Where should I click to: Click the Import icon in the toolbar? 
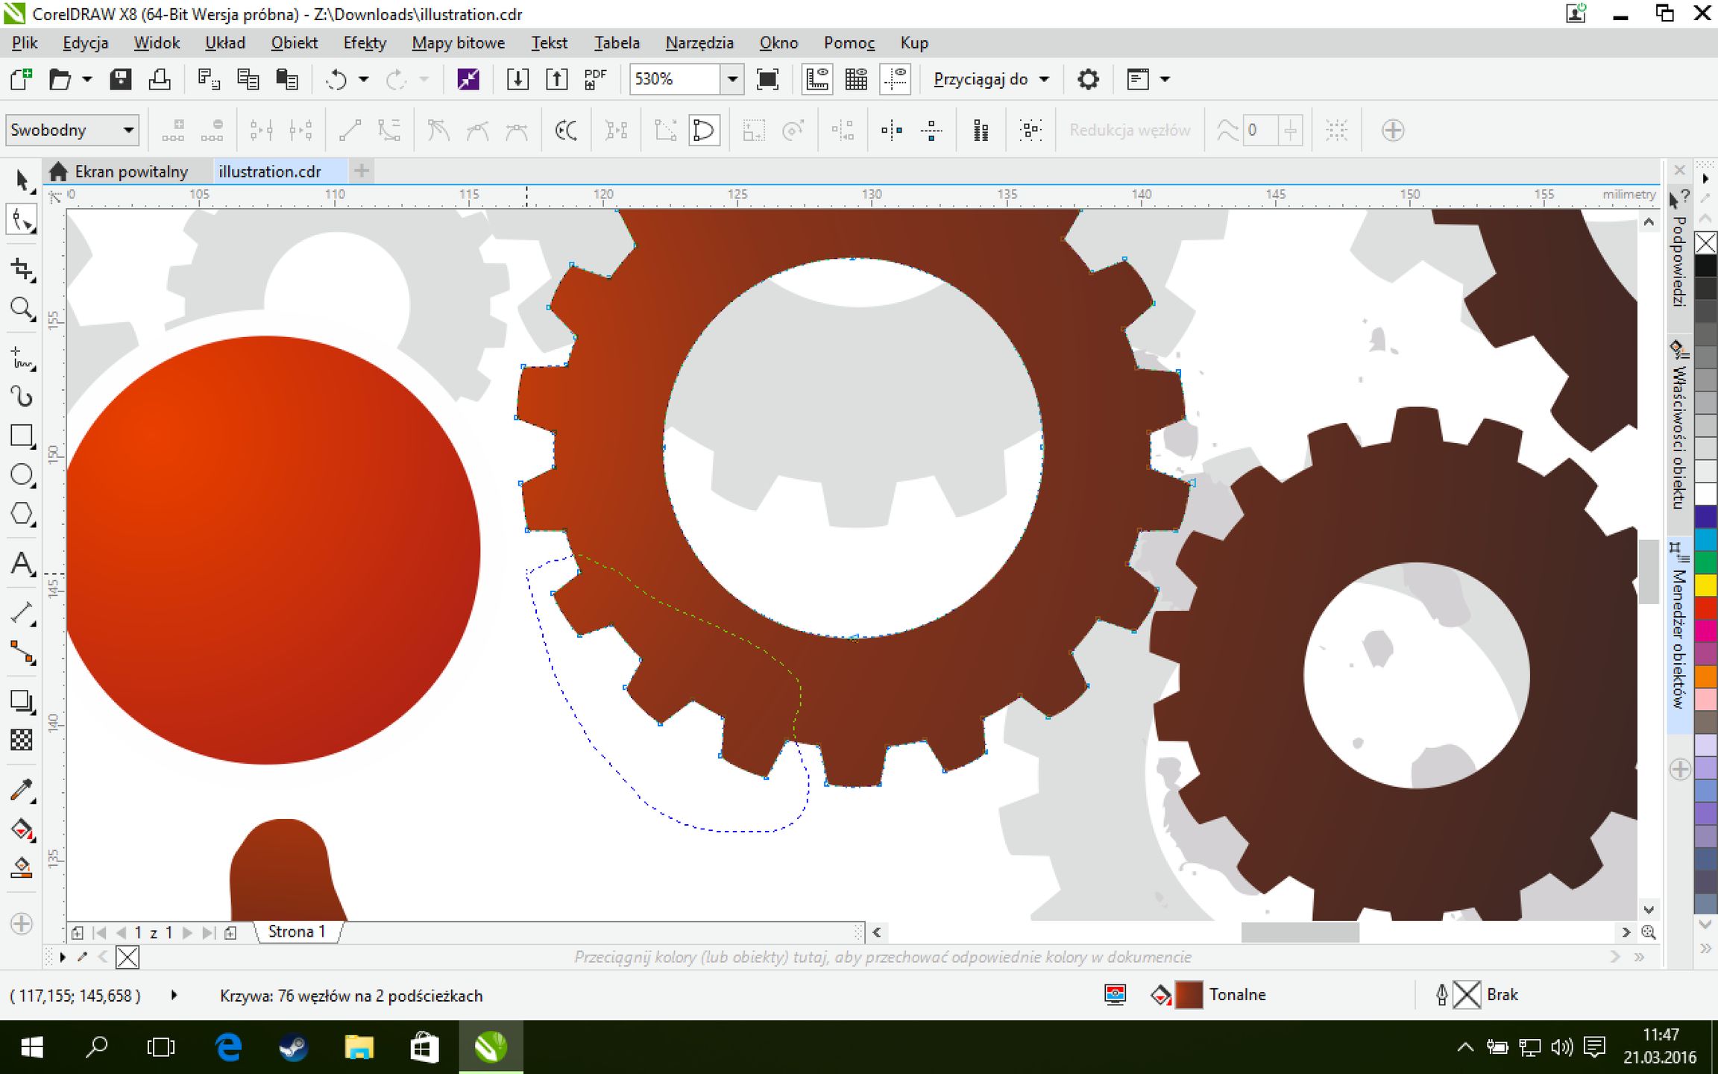click(x=517, y=79)
